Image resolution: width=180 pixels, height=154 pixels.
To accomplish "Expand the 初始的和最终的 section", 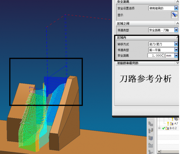I will click(x=178, y=63).
